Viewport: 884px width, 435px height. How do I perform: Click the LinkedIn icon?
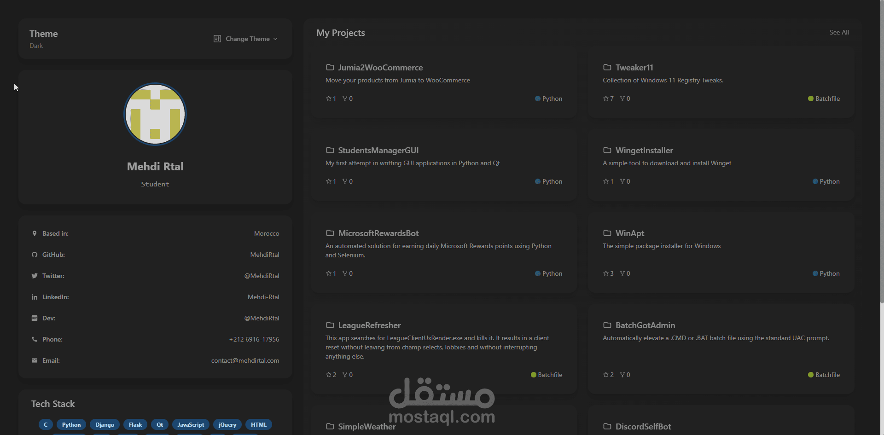(x=35, y=297)
